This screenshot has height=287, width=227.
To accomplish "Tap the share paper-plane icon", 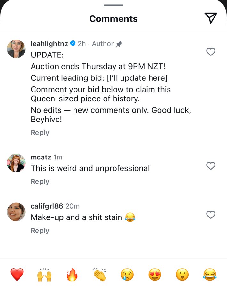I will (x=211, y=18).
